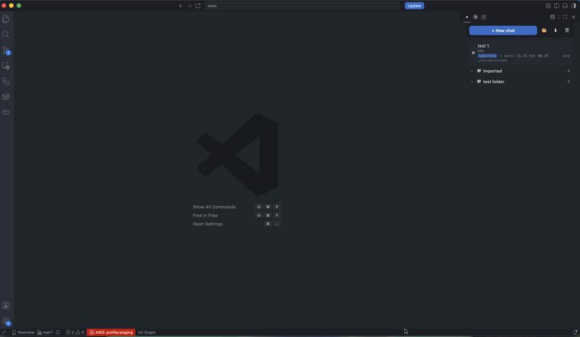Maximize the chat panel with expand icon

565,17
